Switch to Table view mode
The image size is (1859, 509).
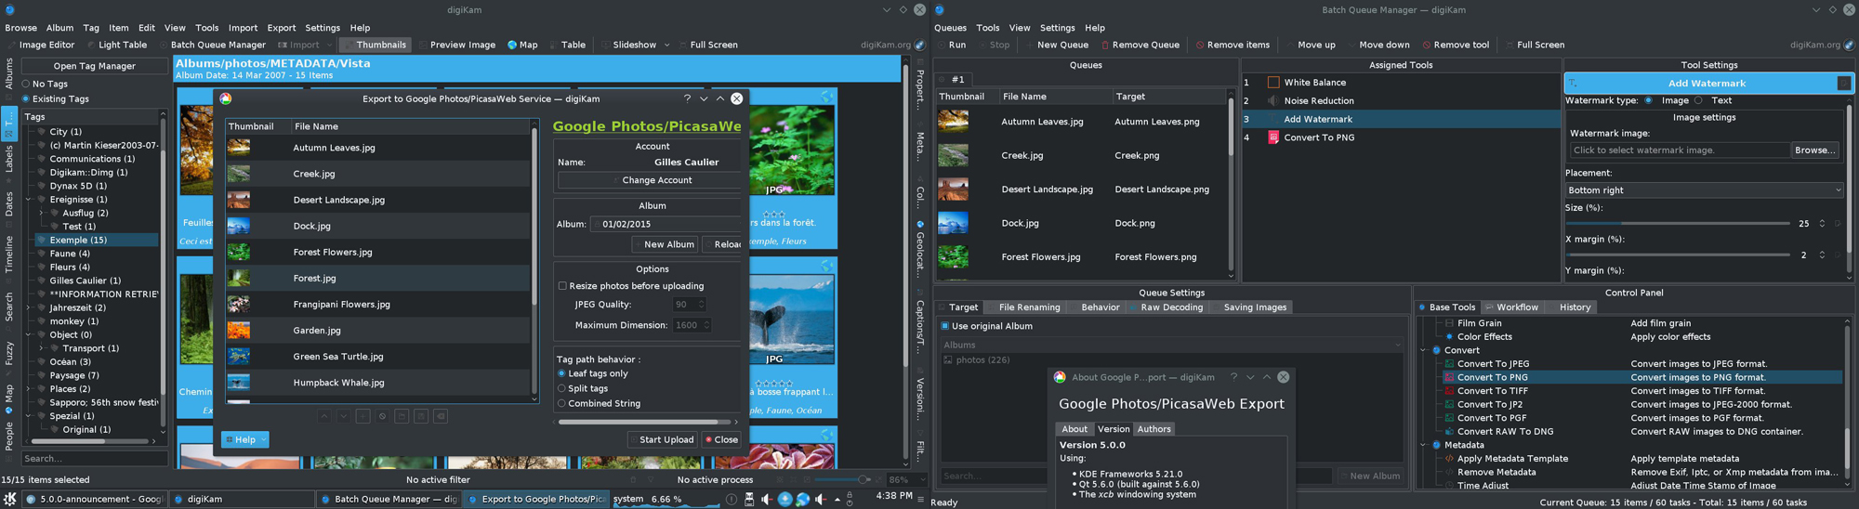point(568,45)
